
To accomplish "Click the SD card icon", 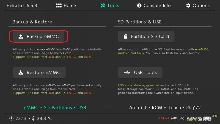I will tap(125, 36).
